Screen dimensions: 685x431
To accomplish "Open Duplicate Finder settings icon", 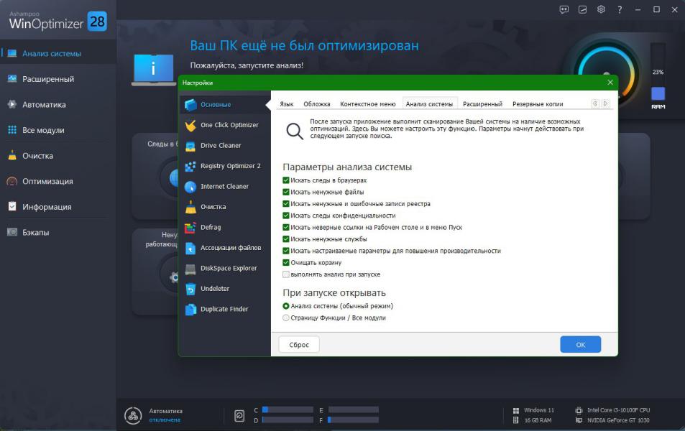I will (190, 310).
